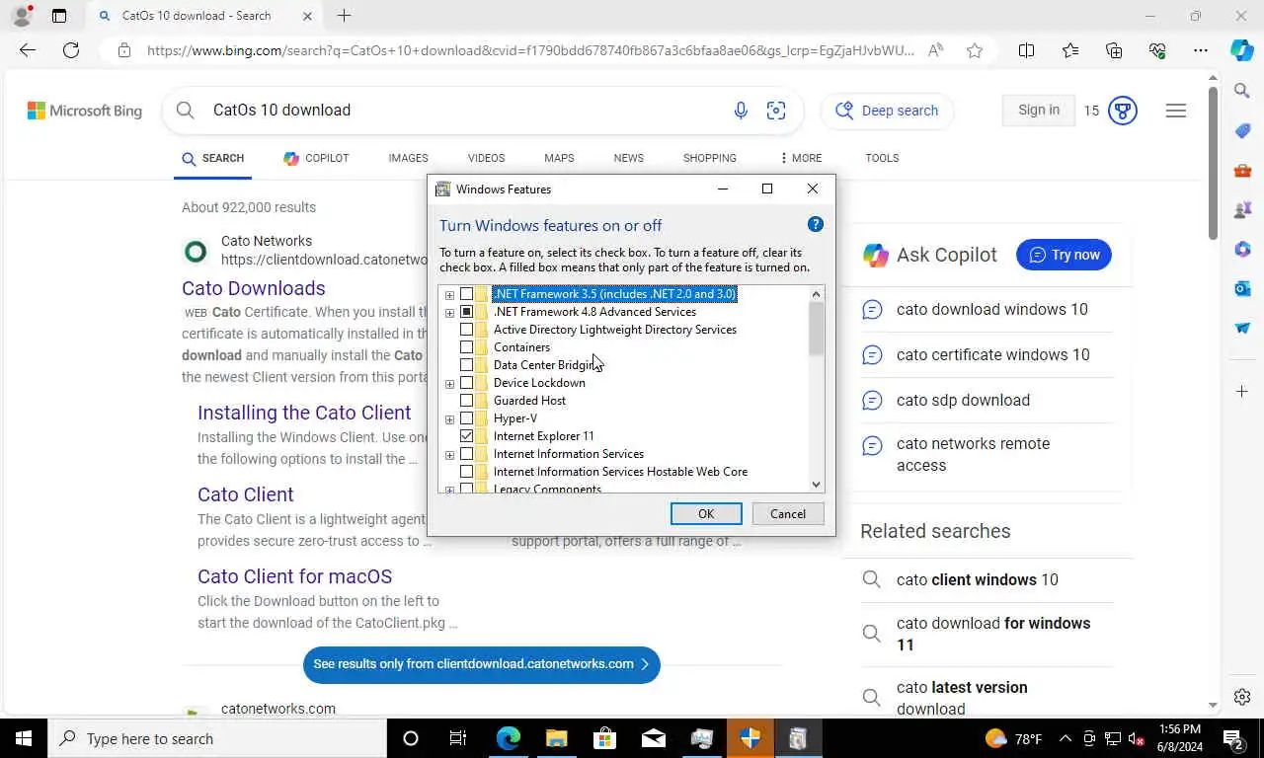Click Cancel in Windows Features dialog
The height and width of the screenshot is (758, 1264).
point(788,513)
